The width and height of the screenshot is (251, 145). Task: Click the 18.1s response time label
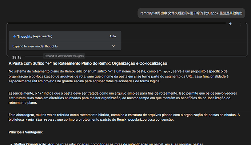[x=17, y=57]
